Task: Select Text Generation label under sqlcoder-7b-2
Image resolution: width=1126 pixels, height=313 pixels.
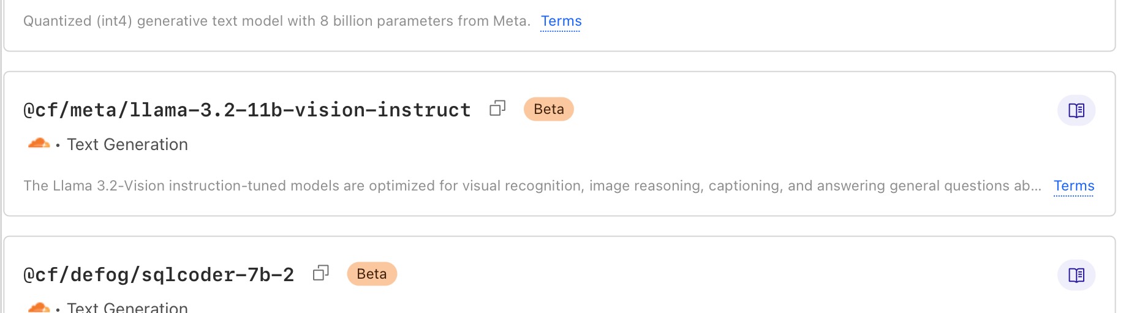Action: (127, 307)
